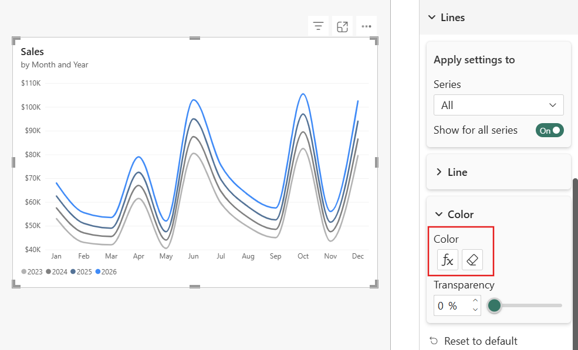The height and width of the screenshot is (350, 578).
Task: Open the visual filter icon above chart
Action: pos(318,26)
